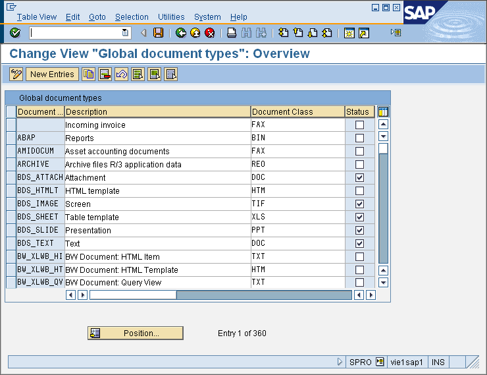The height and width of the screenshot is (375, 487).
Task: Open table configuration settings icon
Action: pyautogui.click(x=383, y=112)
